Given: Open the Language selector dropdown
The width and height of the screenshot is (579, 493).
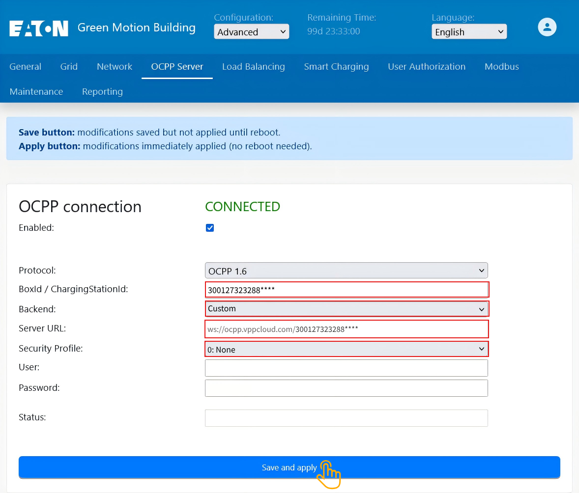Looking at the screenshot, I should point(469,31).
